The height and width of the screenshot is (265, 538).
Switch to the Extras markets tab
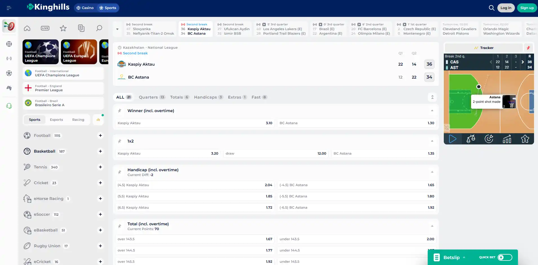tap(237, 97)
